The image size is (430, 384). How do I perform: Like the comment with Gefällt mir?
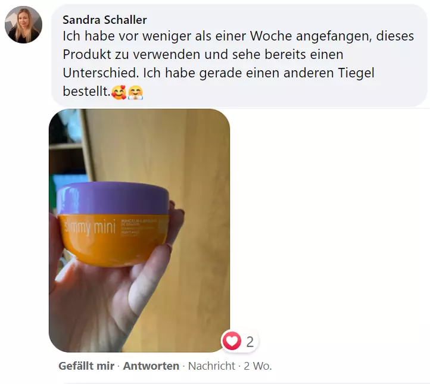pyautogui.click(x=86, y=366)
